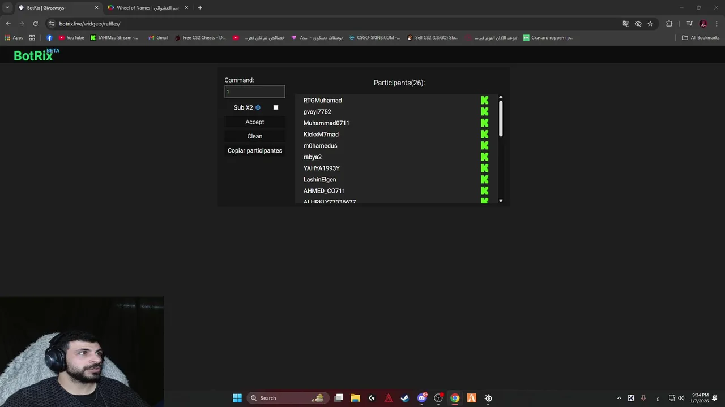This screenshot has width=725, height=407.
Task: Open Discord from the taskbar
Action: tap(421, 398)
